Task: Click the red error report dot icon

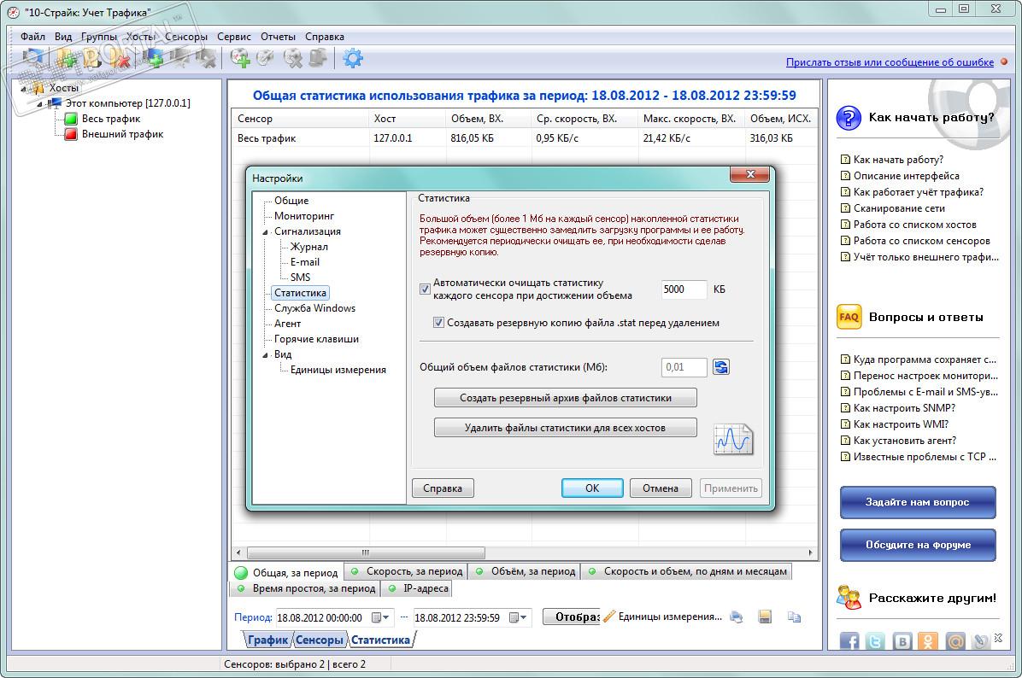Action: coord(1004,61)
